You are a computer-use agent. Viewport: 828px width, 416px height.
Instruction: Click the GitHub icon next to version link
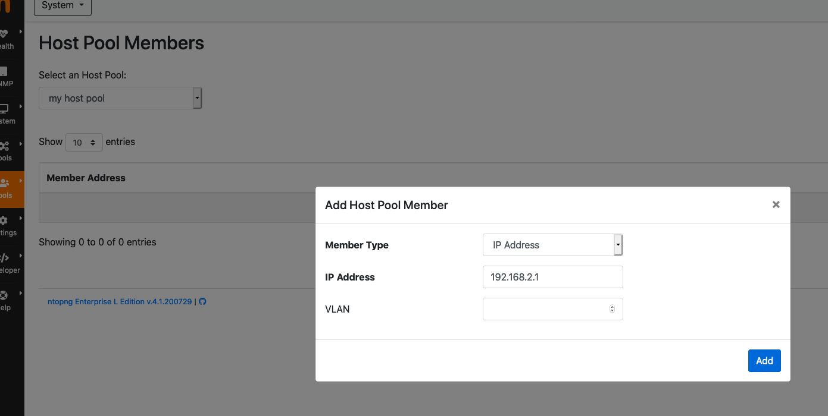[202, 301]
